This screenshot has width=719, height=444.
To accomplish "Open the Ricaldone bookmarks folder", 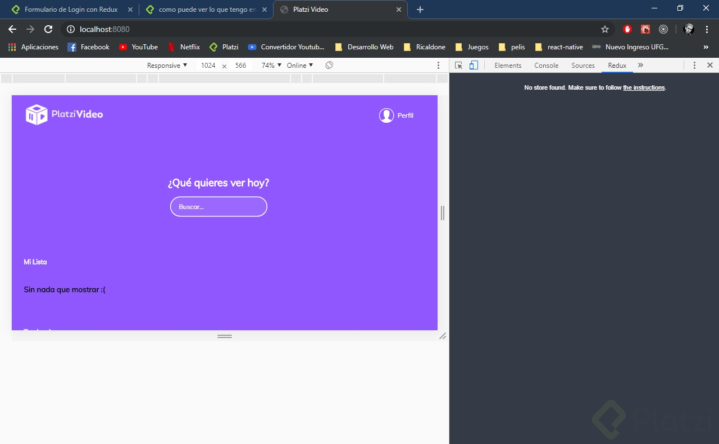I will pos(424,47).
